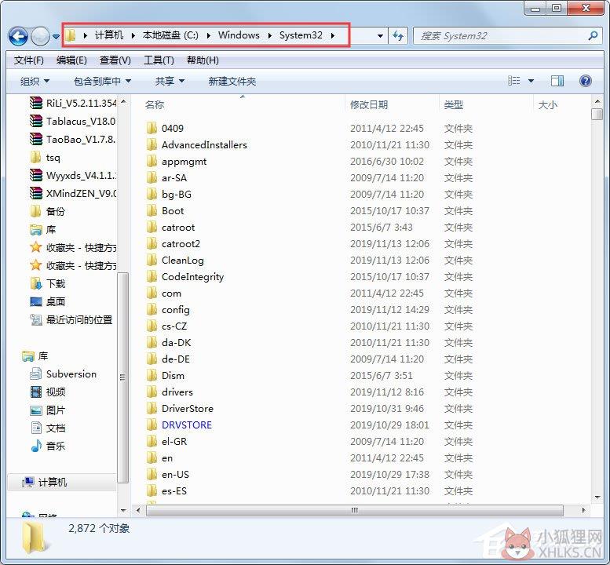
Task: Select the en-US folder
Action: 168,475
